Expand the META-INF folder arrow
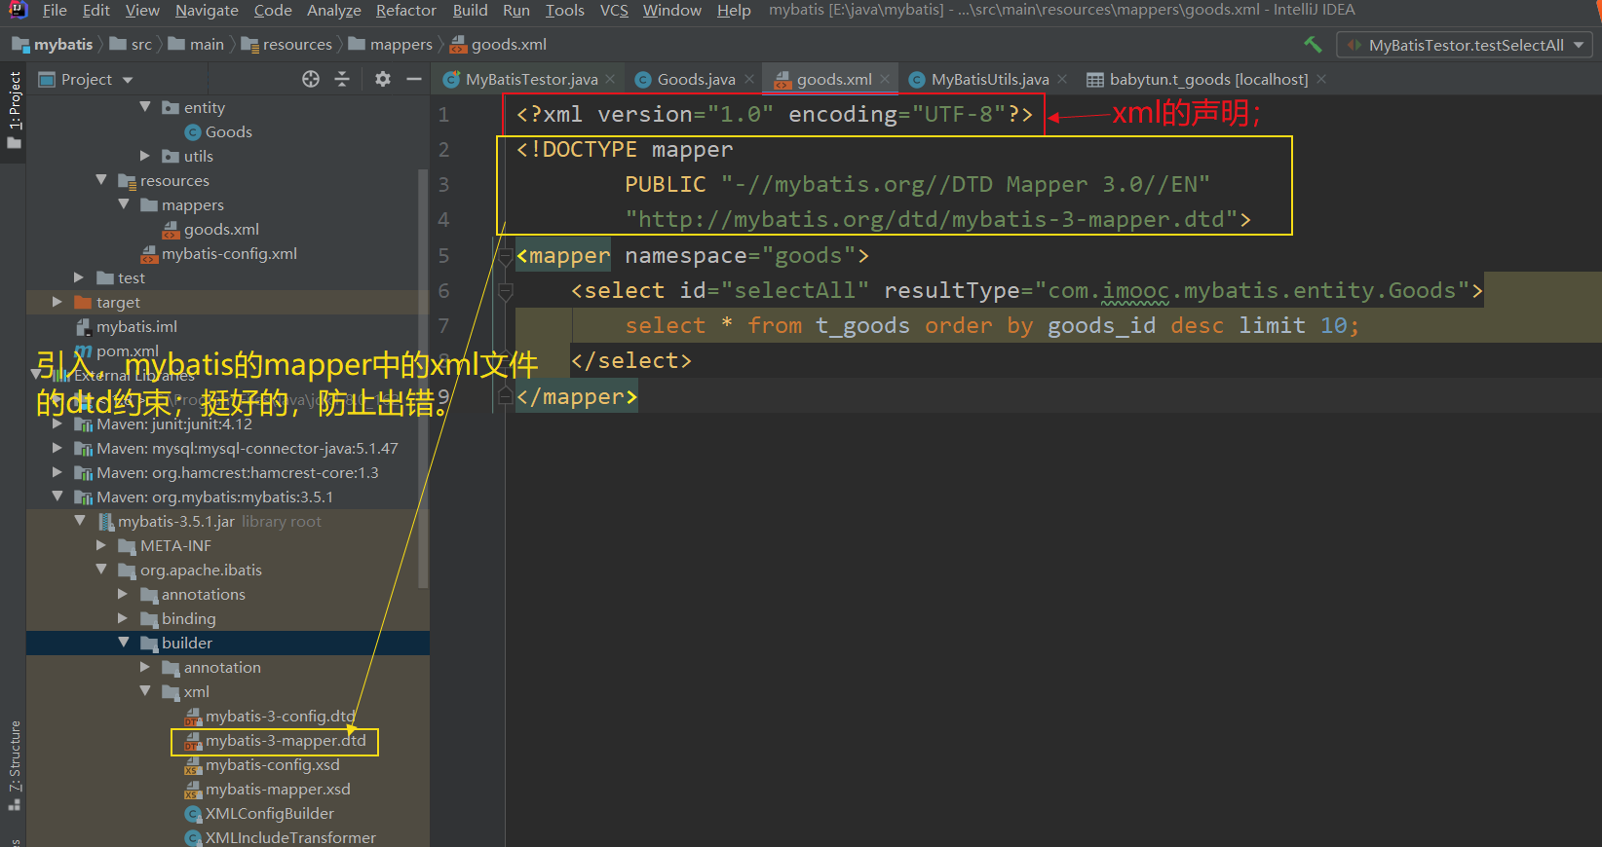This screenshot has height=847, width=1602. point(101,545)
